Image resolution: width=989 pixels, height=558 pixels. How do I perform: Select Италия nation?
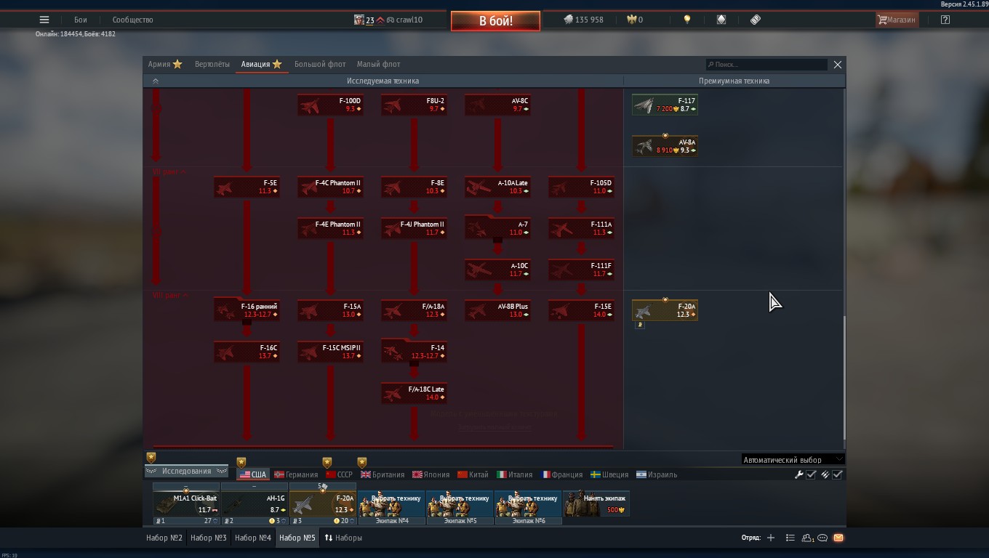[x=515, y=474]
